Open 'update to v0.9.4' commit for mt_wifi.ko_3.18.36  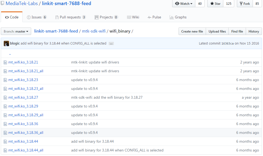click(x=84, y=124)
